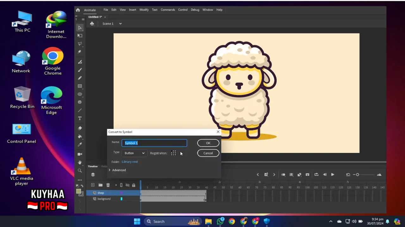
Task: Play the timeline animation
Action: pyautogui.click(x=333, y=174)
